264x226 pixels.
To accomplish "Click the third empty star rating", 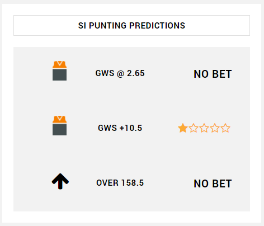I will [204, 128].
